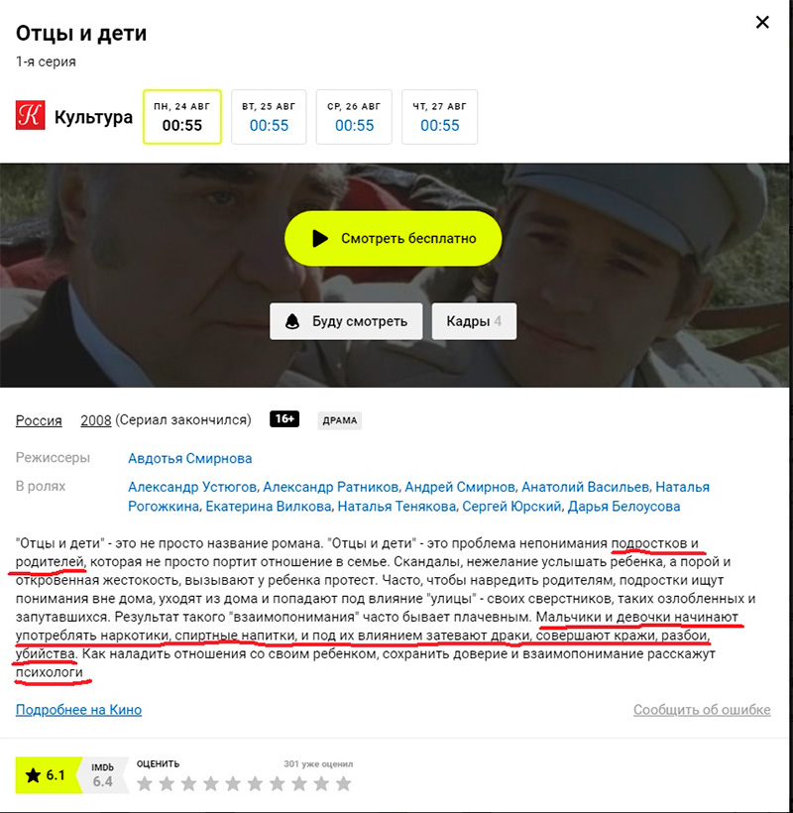Click Сообщить об ошибке link
Image resolution: width=793 pixels, height=813 pixels.
pos(702,709)
